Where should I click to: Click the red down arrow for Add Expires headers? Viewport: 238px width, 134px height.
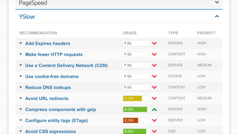tap(154, 43)
